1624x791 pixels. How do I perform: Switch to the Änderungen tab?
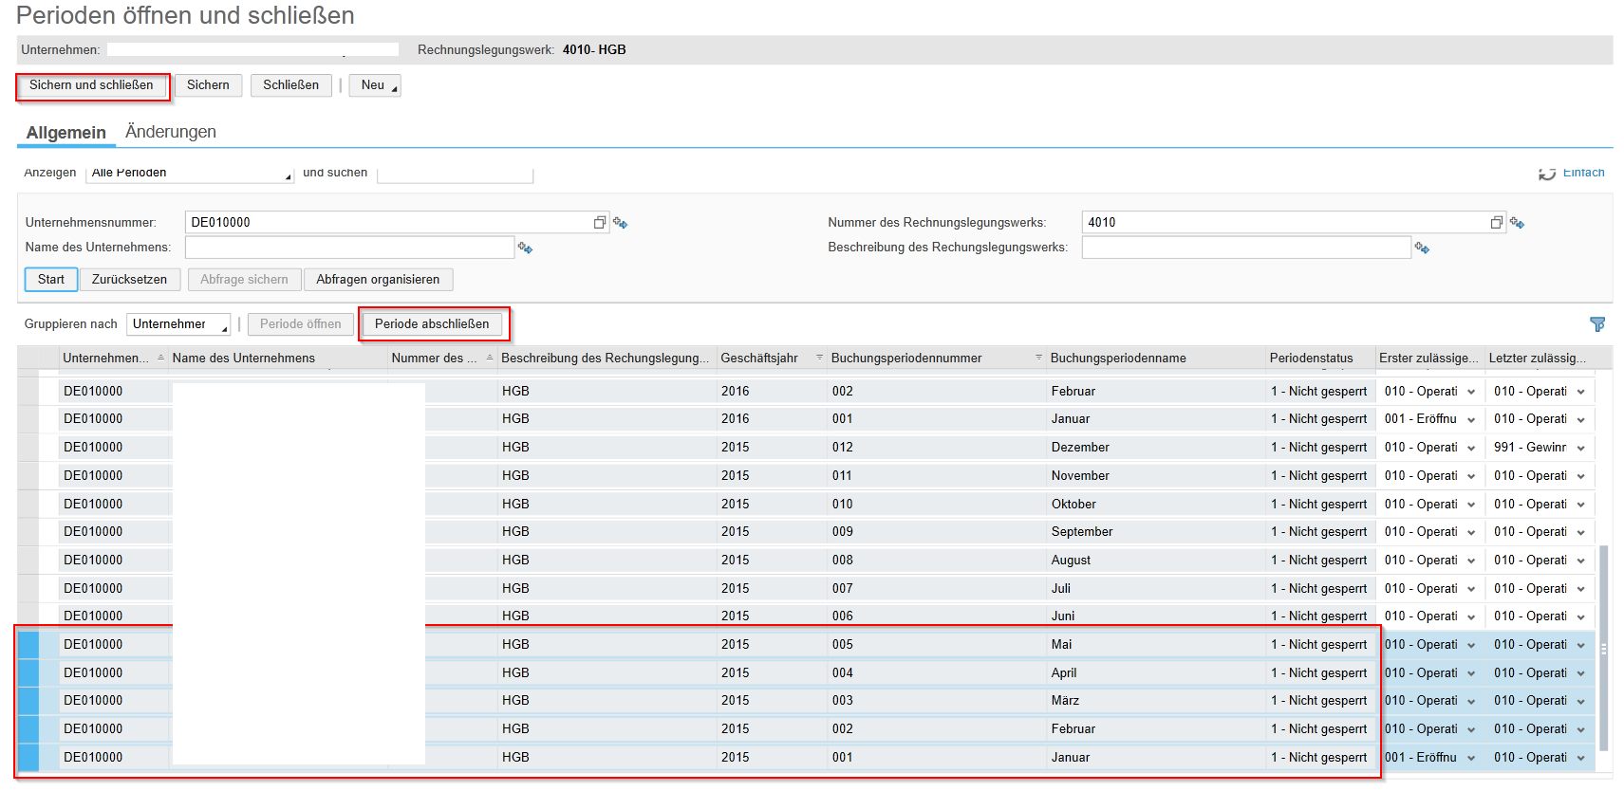[x=171, y=132]
